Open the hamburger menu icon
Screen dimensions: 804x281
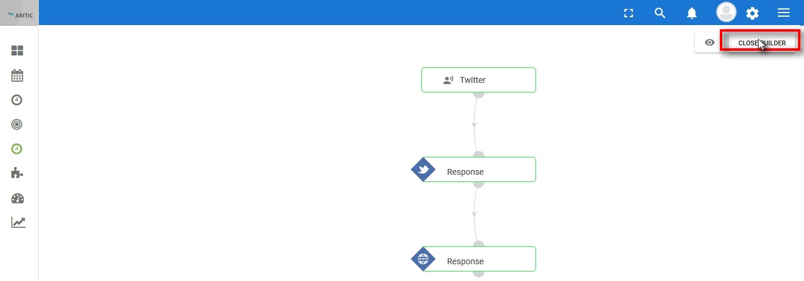tap(784, 13)
